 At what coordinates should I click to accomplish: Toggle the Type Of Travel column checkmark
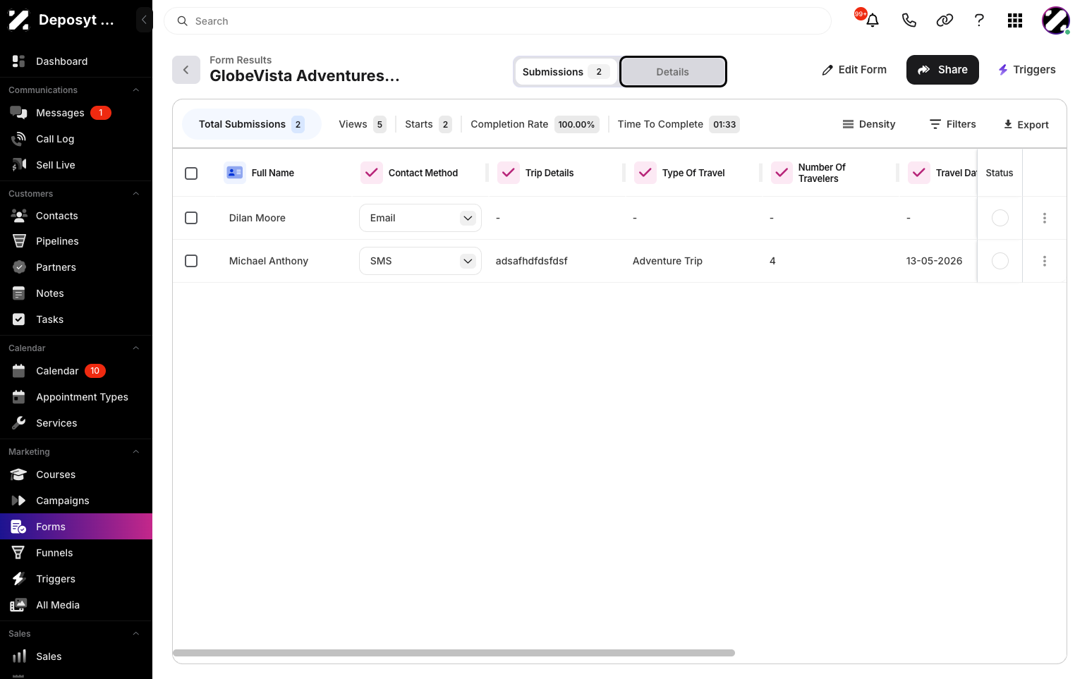[x=645, y=173]
